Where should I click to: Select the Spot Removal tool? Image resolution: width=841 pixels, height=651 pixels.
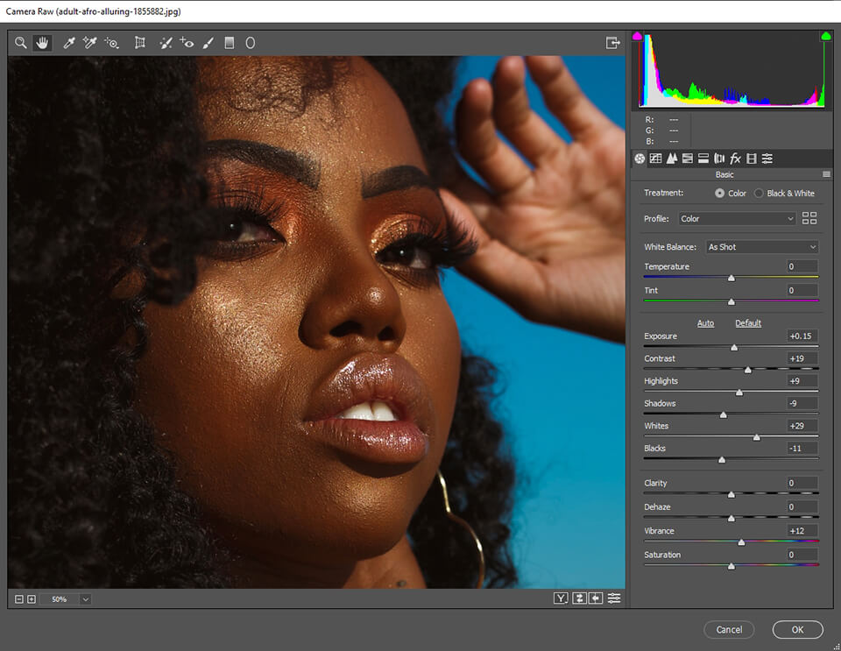166,42
